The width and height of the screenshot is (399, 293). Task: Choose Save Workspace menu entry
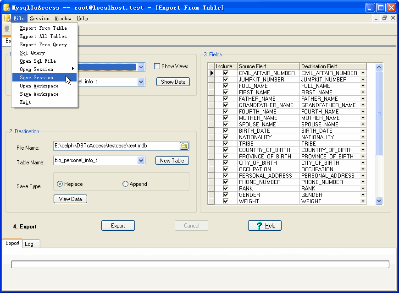[x=44, y=94]
